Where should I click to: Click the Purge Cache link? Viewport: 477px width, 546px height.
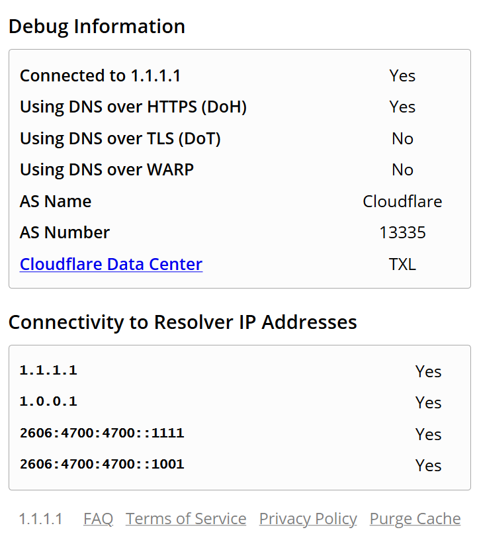(415, 519)
